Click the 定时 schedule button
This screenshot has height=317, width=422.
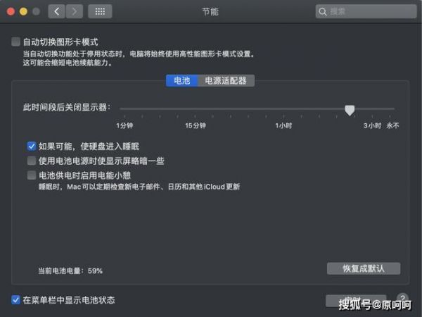coord(356,301)
